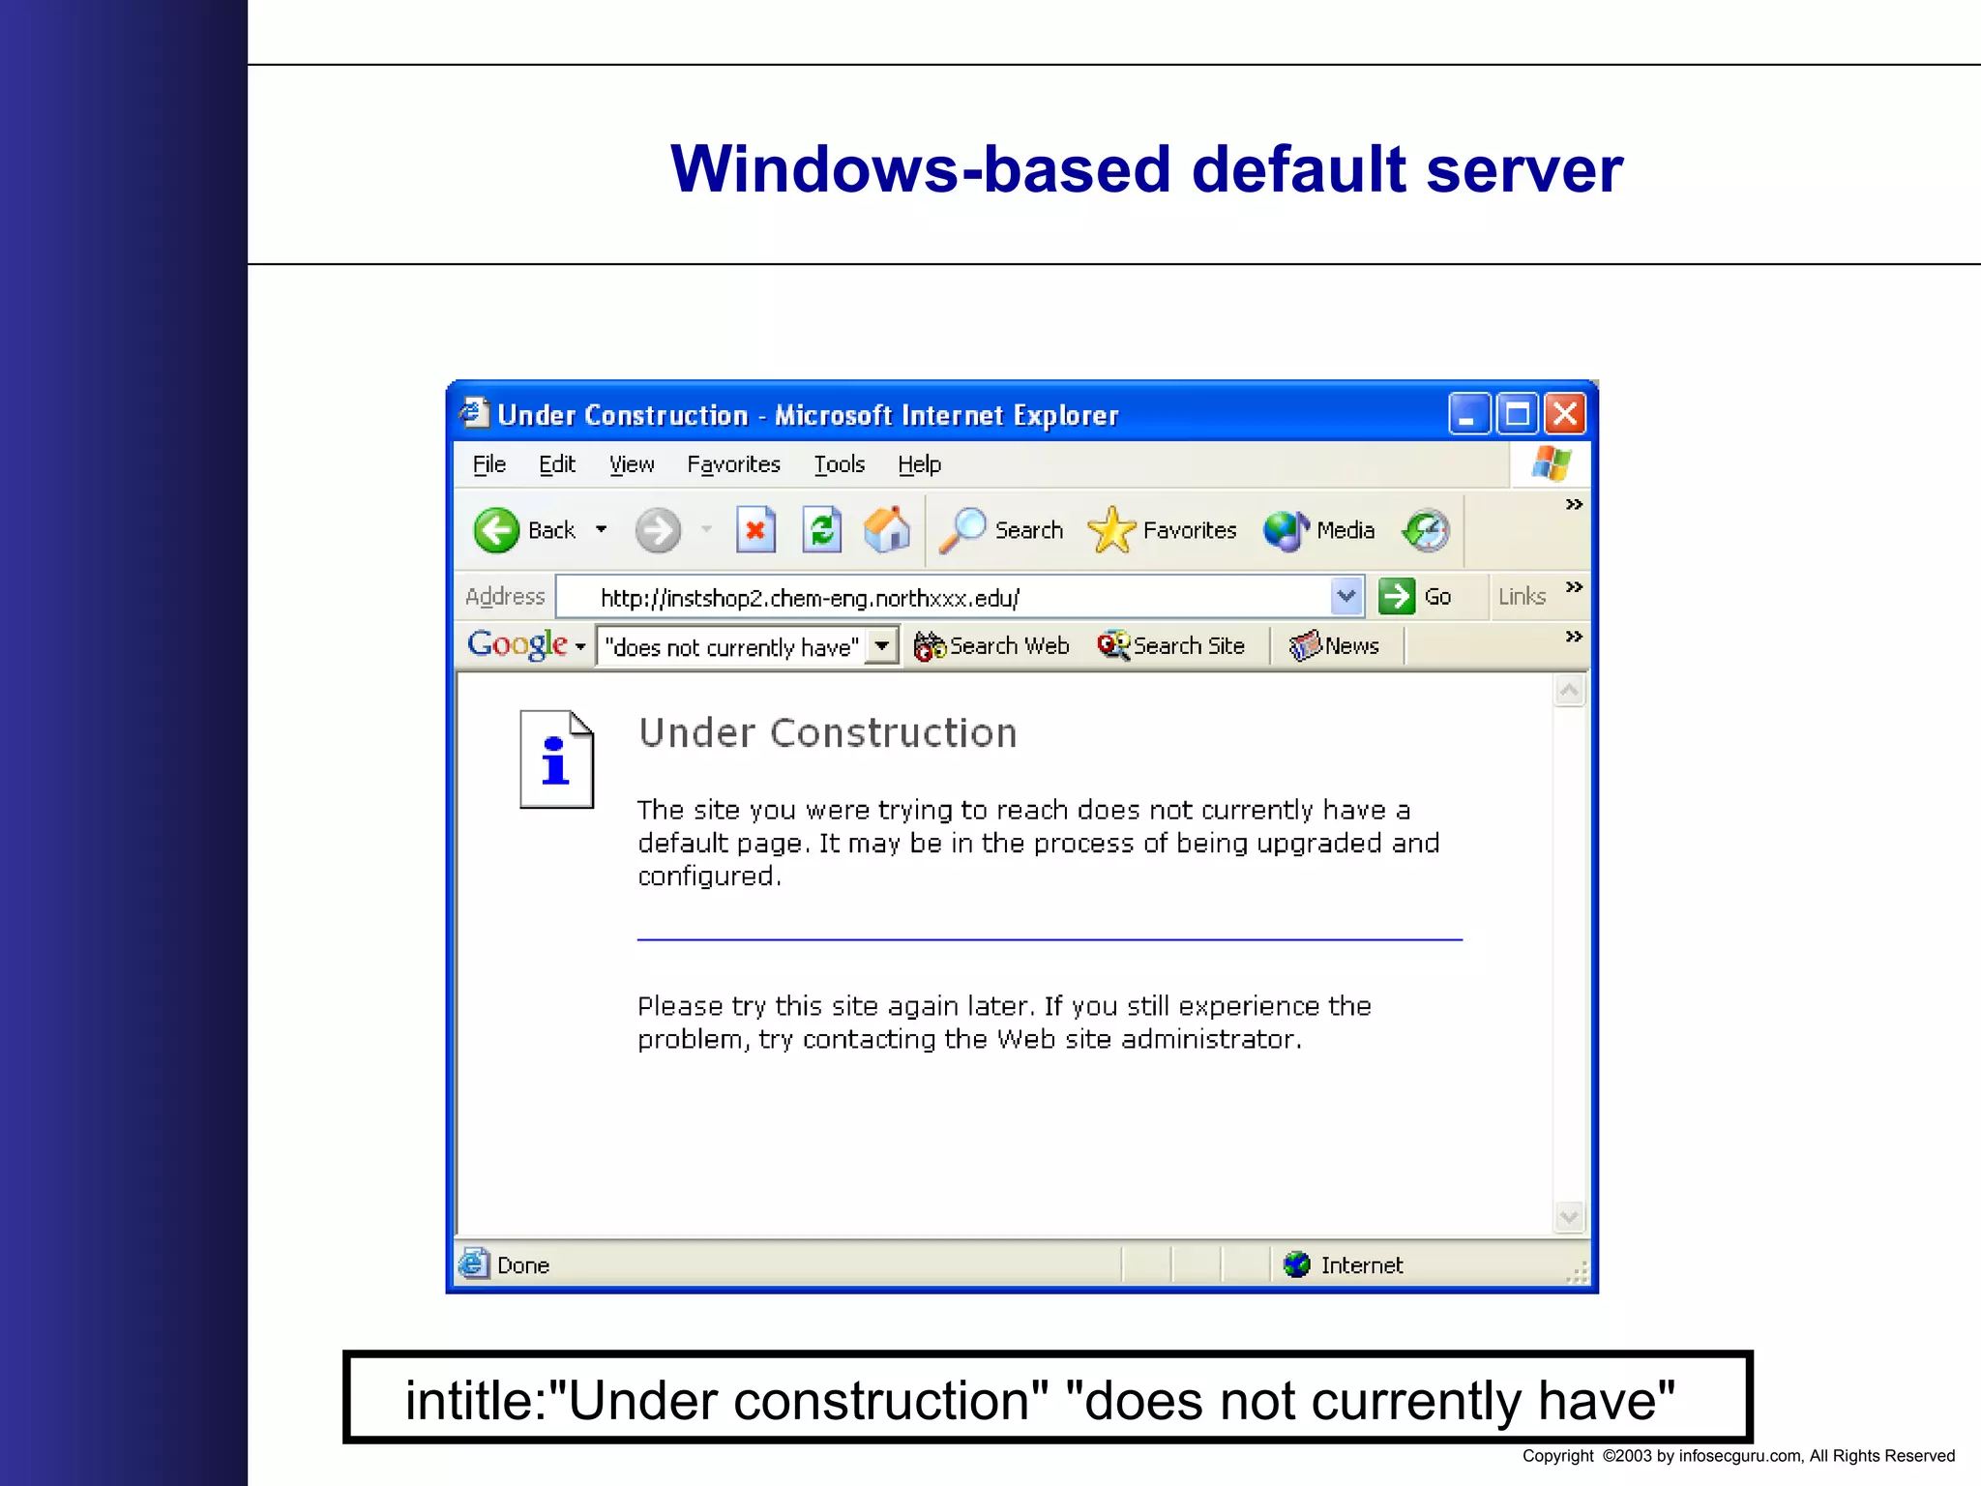
Task: Click the status bar IE page icon
Action: [x=474, y=1264]
